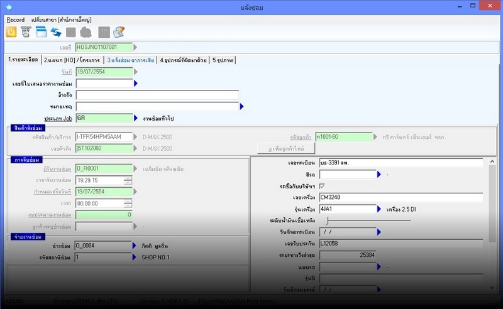Open the 5.รูปภาพ tab

click(223, 60)
